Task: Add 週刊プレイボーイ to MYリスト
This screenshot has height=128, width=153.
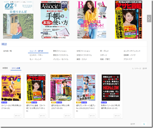Action: (92, 116)
